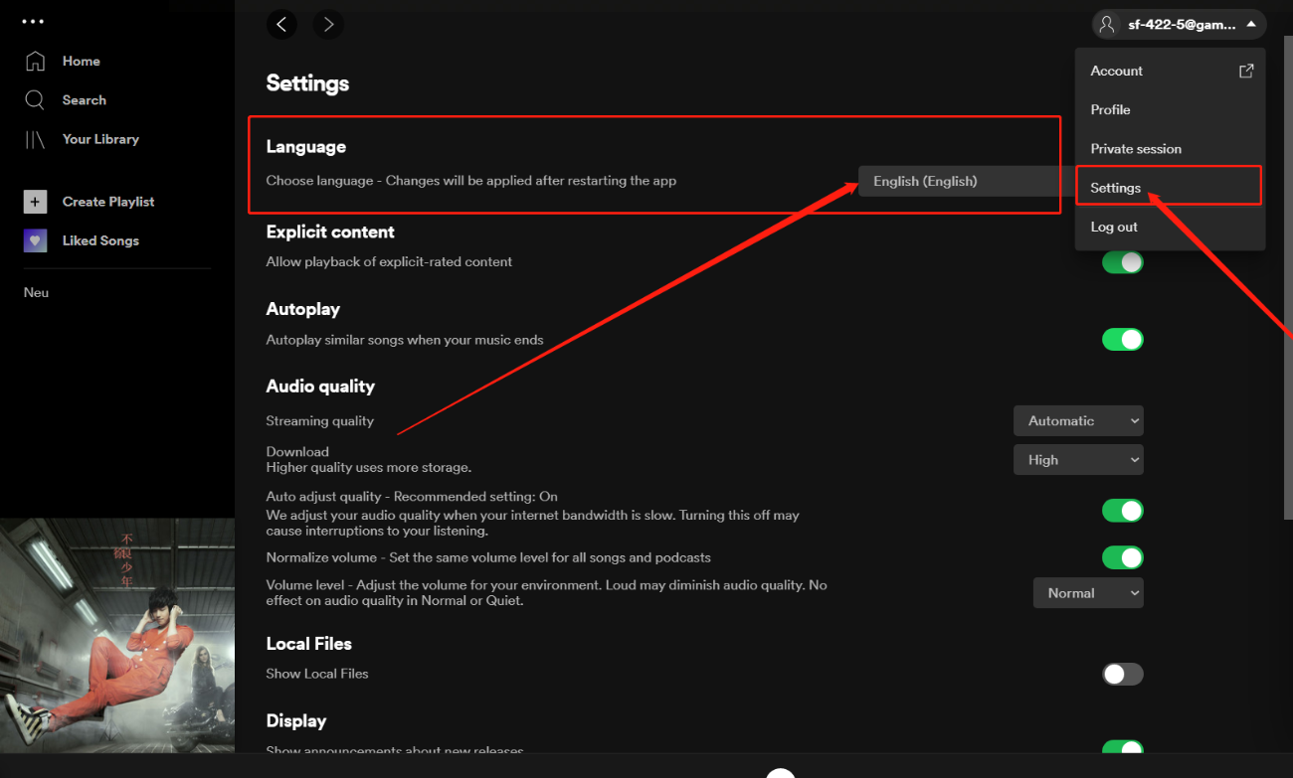The width and height of the screenshot is (1293, 778).
Task: Go to Home in sidebar
Action: tap(82, 62)
